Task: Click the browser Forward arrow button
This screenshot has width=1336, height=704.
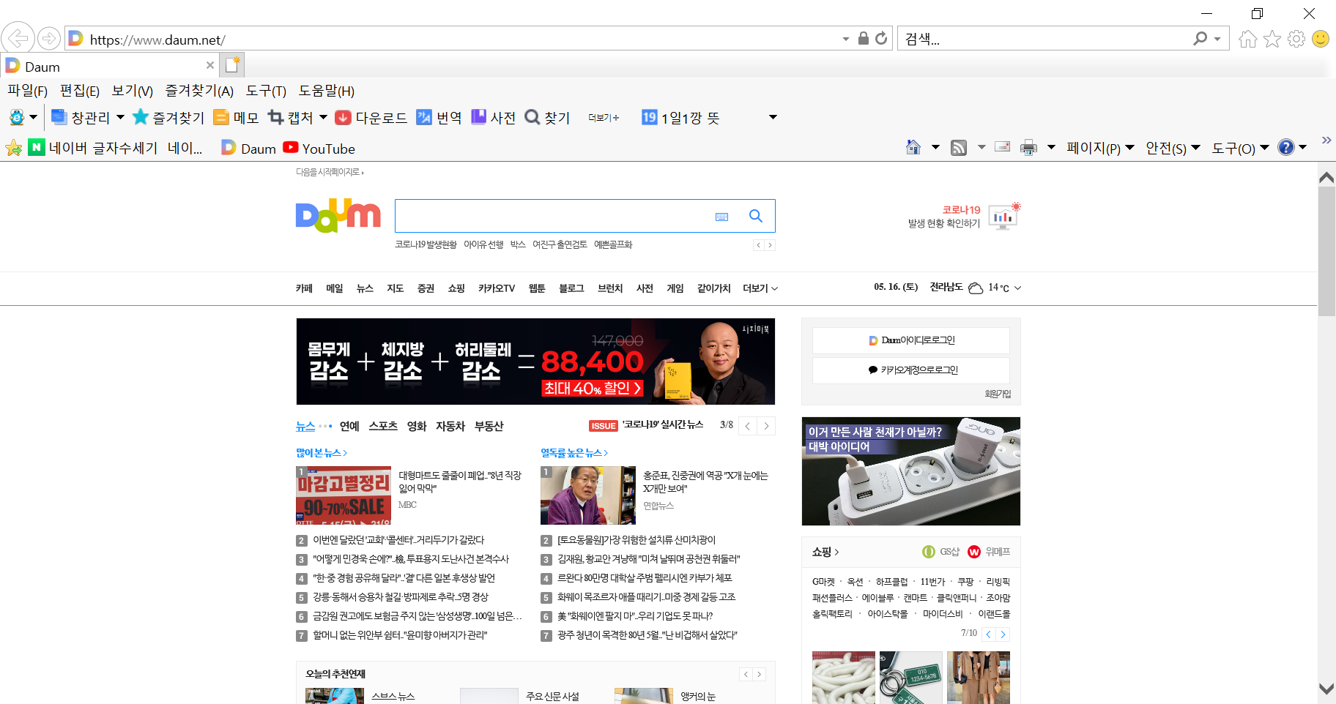Action: [49, 38]
